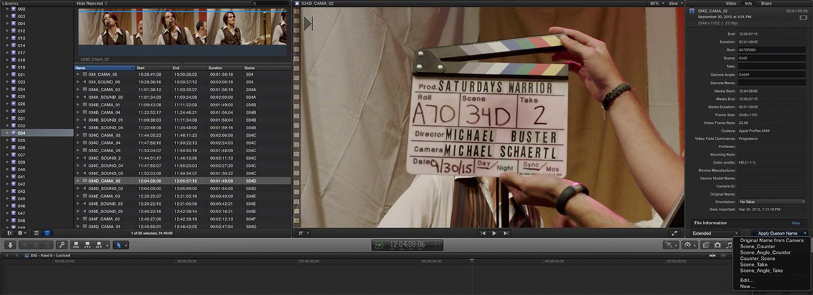
Task: Expand clip row 034C_SOUND_04
Action: point(77,165)
